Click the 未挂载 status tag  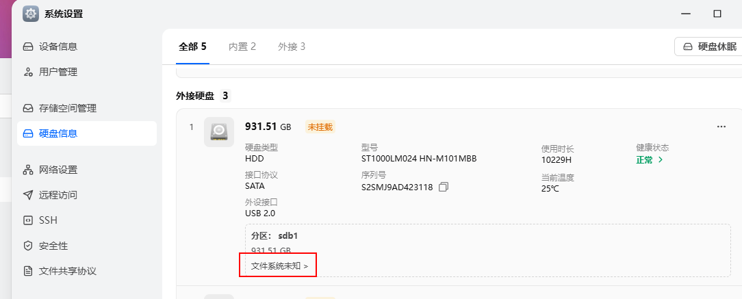pyautogui.click(x=320, y=127)
